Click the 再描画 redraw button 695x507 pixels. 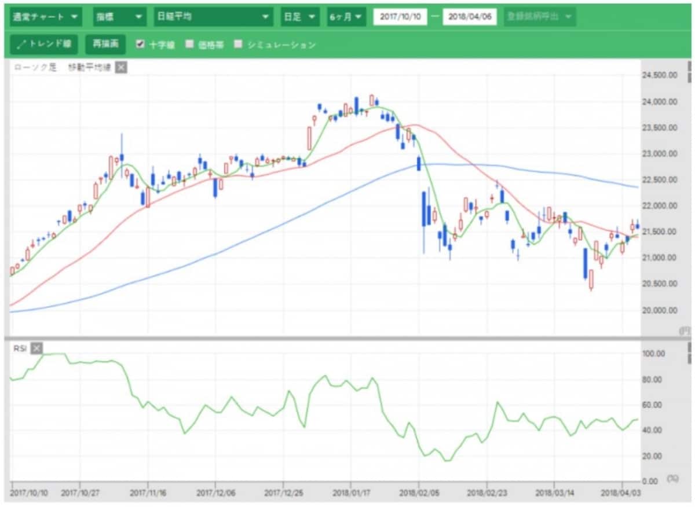tap(105, 44)
